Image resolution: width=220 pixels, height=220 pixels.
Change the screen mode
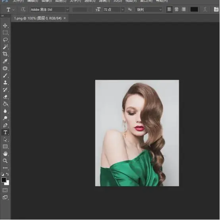5,197
